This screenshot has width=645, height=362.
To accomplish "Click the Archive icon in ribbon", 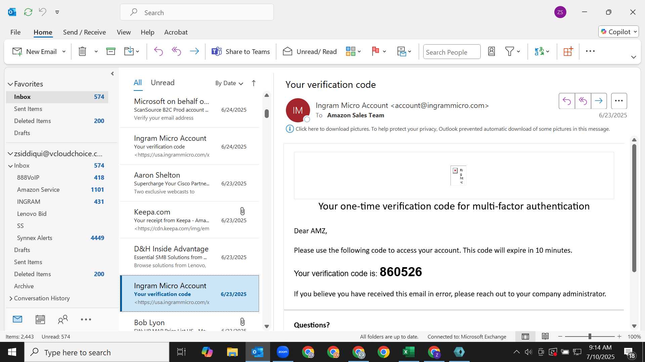I will (111, 51).
